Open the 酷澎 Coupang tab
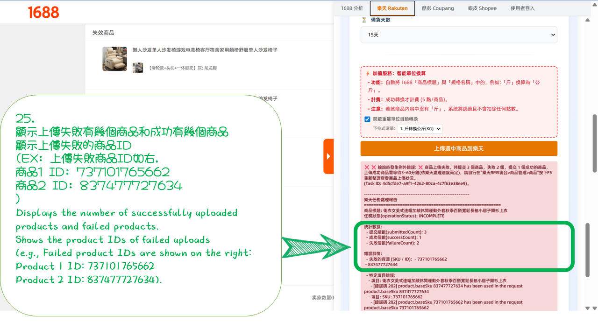Screen dimensions: 598x336 pos(438,8)
